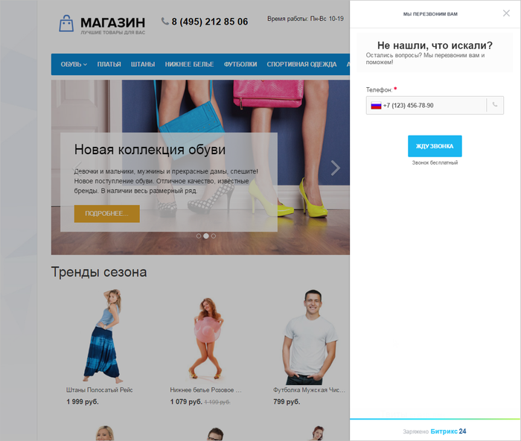Open the СПОРТИВНАЯ ОДЕЖДА category
Screen dimensions: 521x441
tap(301, 64)
